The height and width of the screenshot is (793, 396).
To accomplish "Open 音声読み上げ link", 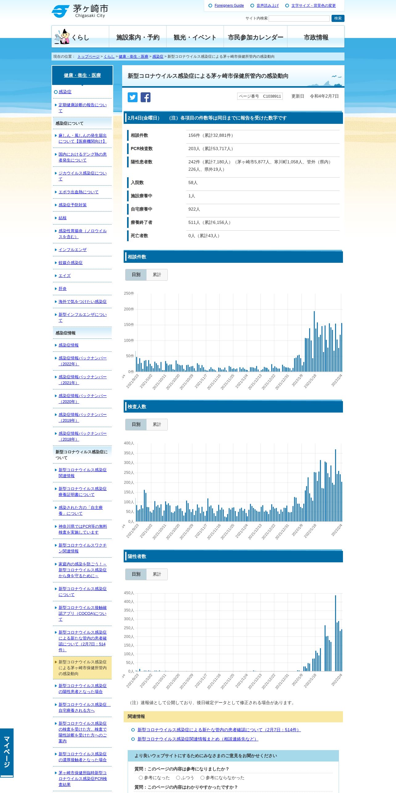I will (x=267, y=6).
